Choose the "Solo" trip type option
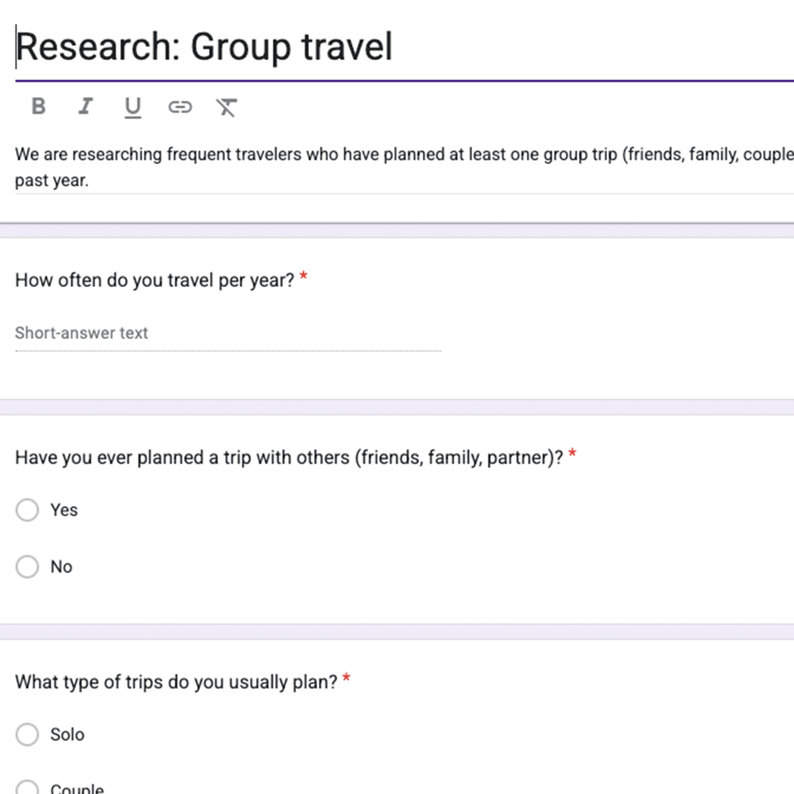The image size is (794, 794). 27,734
